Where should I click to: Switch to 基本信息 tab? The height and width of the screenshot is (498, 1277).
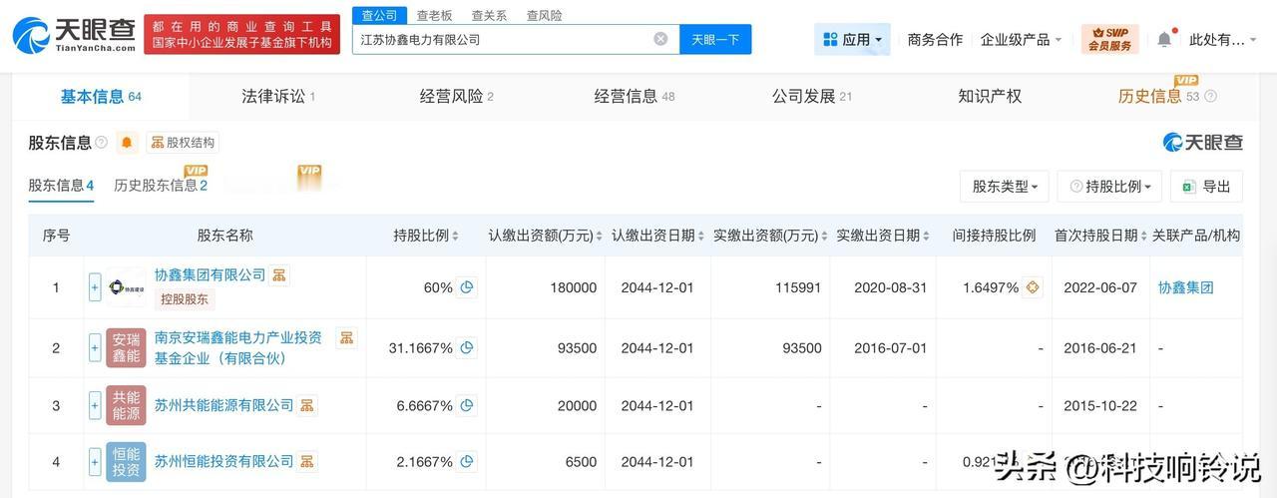pyautogui.click(x=101, y=96)
